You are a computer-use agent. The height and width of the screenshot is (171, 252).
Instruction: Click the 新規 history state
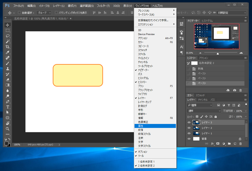pyautogui.click(x=201, y=69)
